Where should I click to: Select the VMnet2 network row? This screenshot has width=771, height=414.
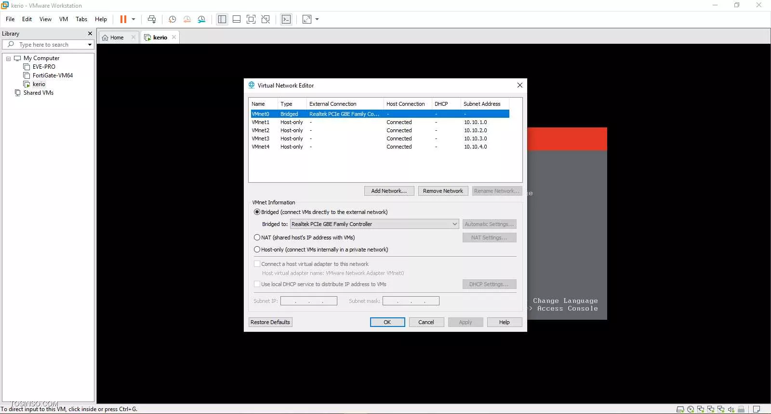[380, 130]
